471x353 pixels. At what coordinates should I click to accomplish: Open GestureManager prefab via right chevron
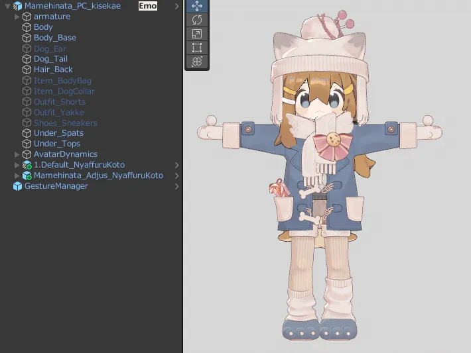tap(176, 186)
